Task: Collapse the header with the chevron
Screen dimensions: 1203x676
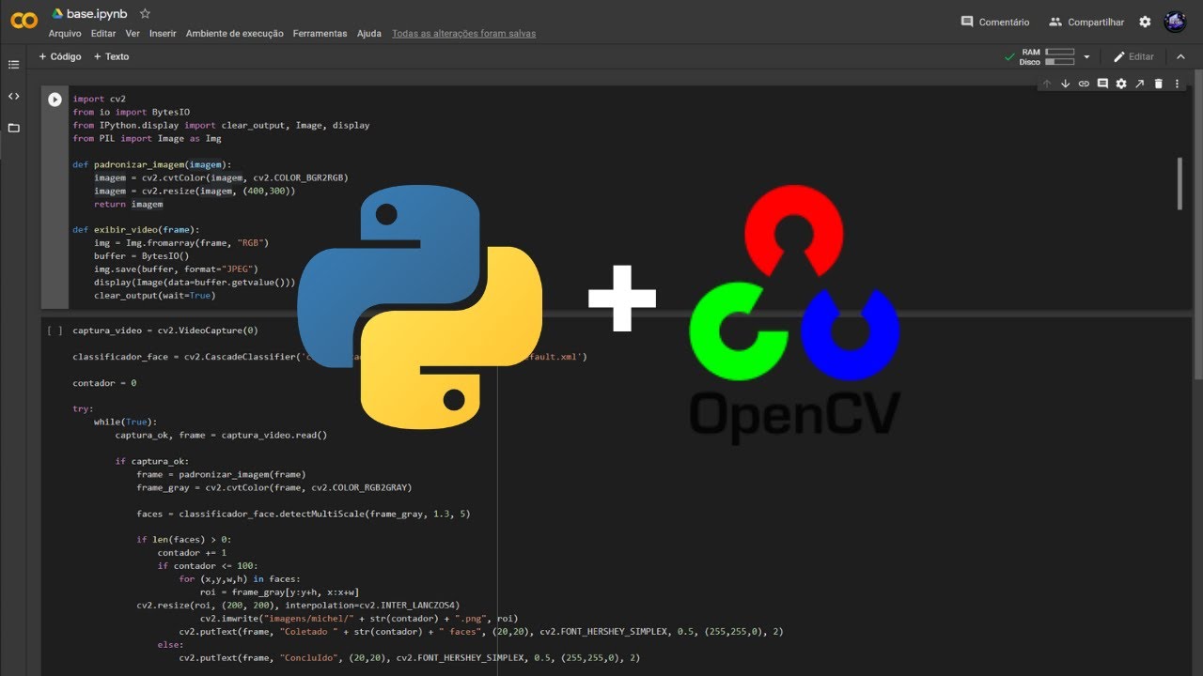Action: click(x=1181, y=57)
